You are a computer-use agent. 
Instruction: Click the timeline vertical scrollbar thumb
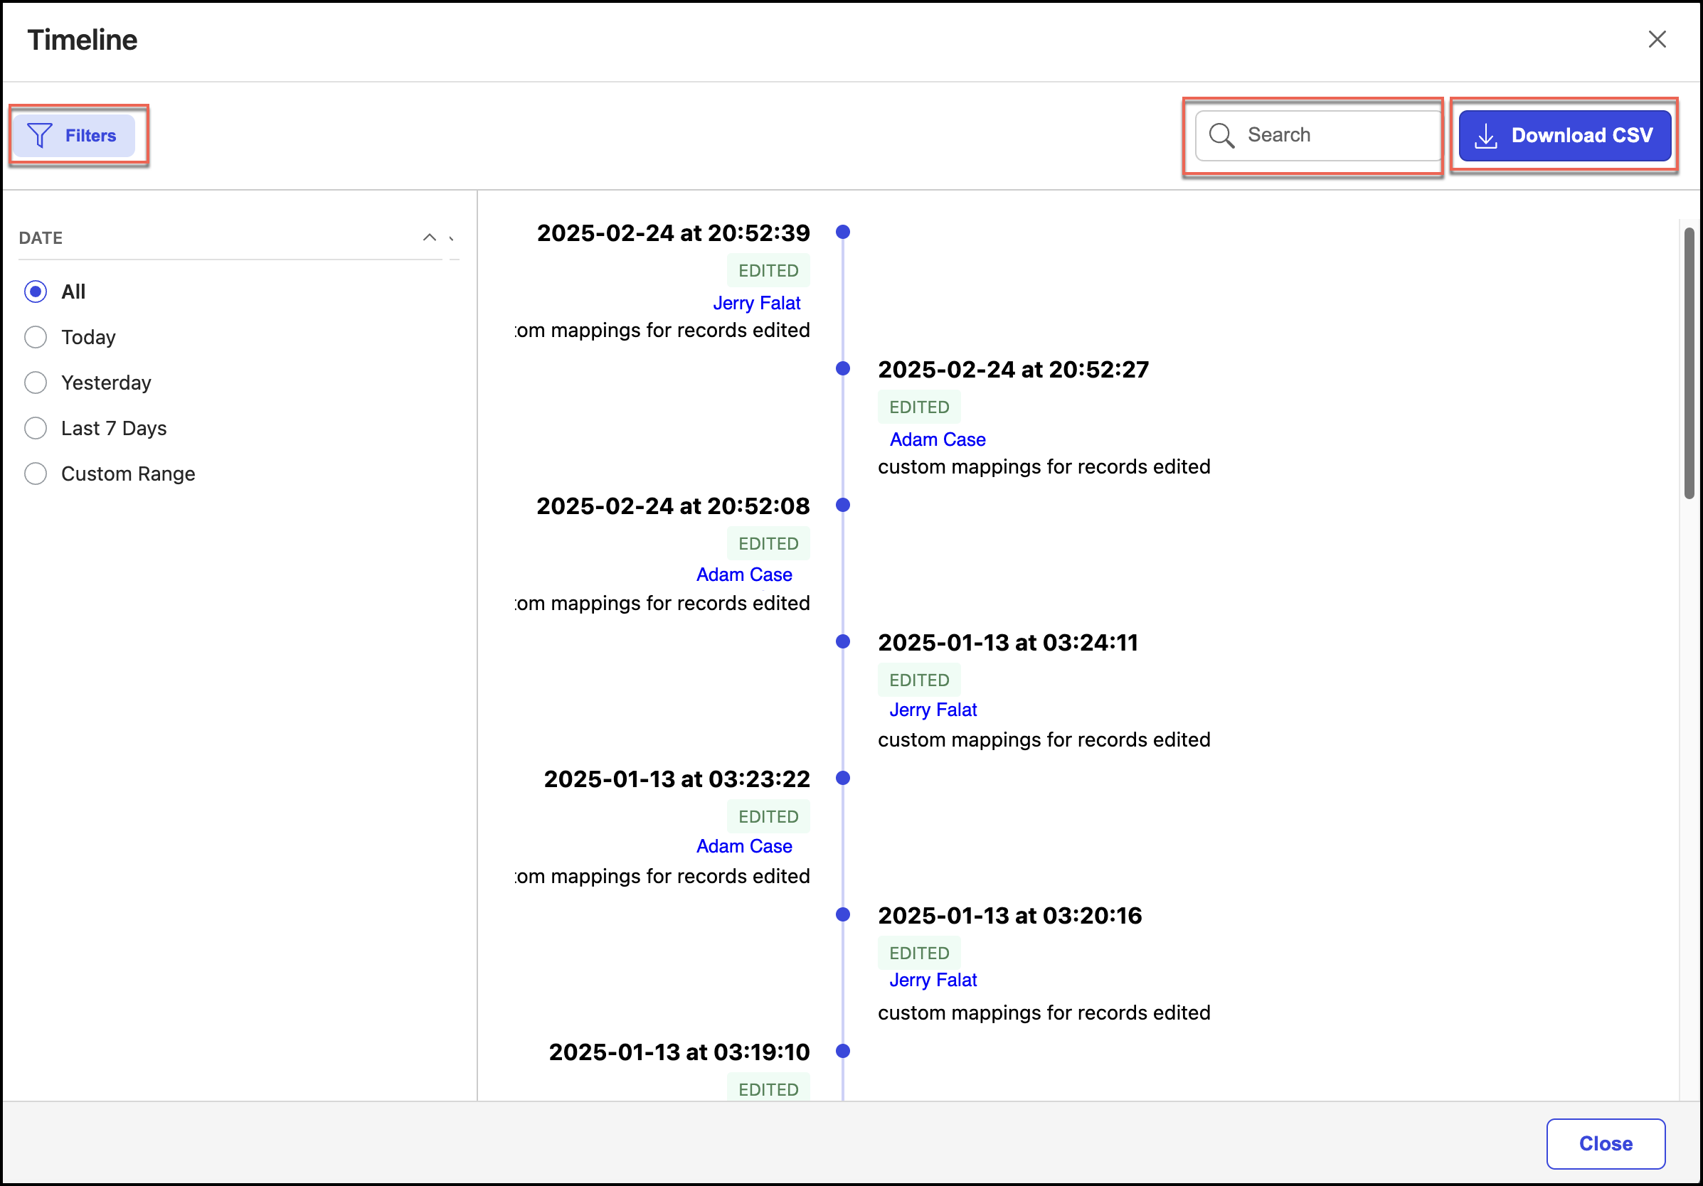coord(1688,363)
